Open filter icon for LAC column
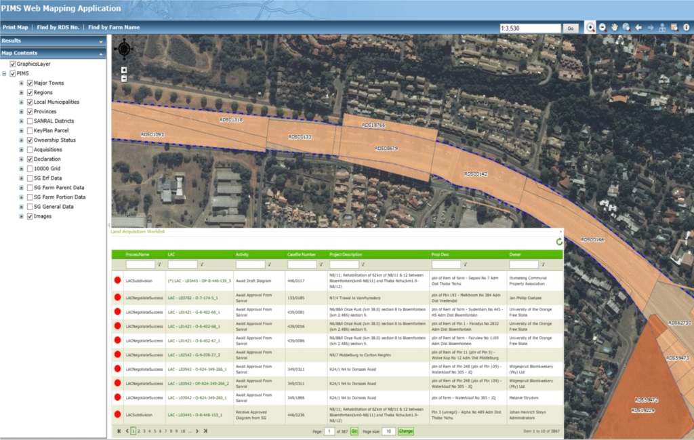This screenshot has width=694, height=440. click(201, 264)
